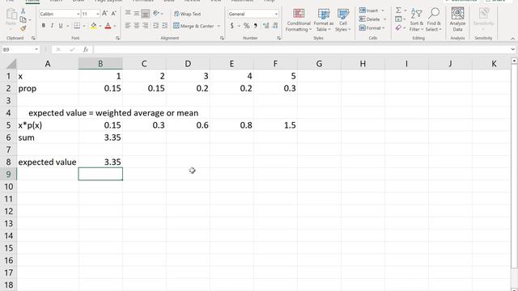Center text horizontally
Viewport: 518px width, 291px height.
(x=137, y=26)
